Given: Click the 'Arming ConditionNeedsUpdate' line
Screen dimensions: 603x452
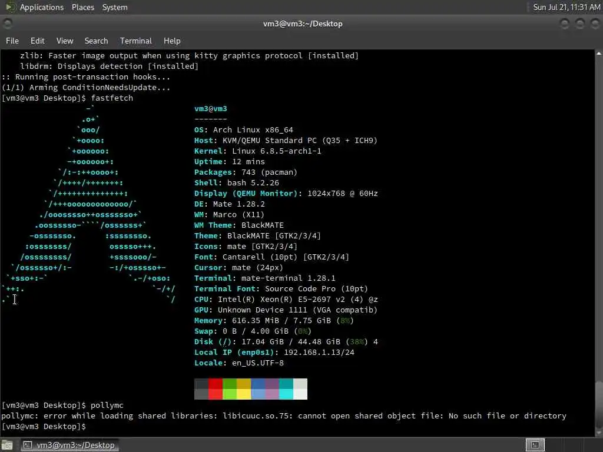Looking at the screenshot, I should [x=86, y=88].
